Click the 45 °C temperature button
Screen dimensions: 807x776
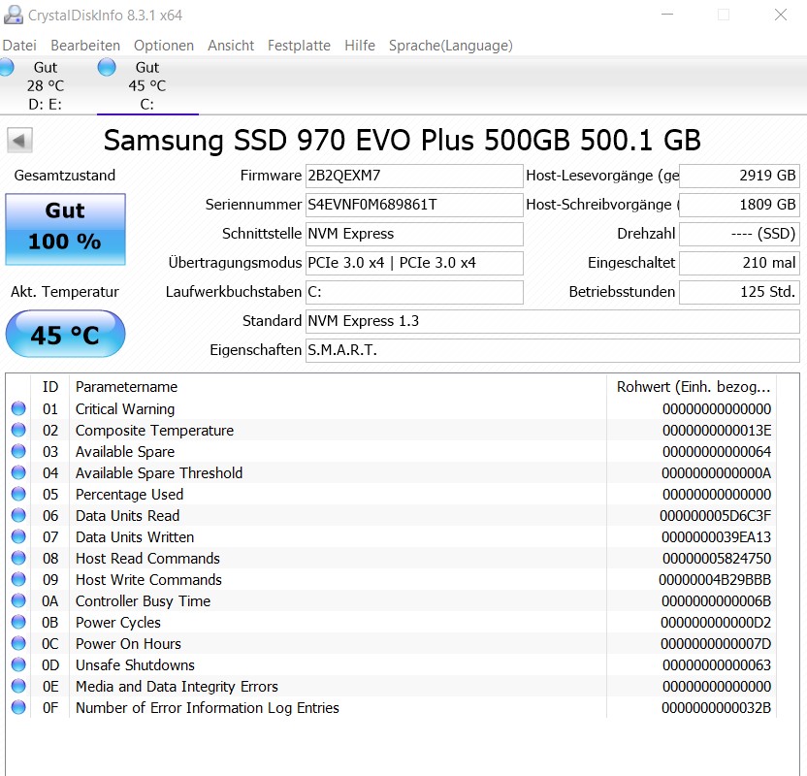point(65,334)
